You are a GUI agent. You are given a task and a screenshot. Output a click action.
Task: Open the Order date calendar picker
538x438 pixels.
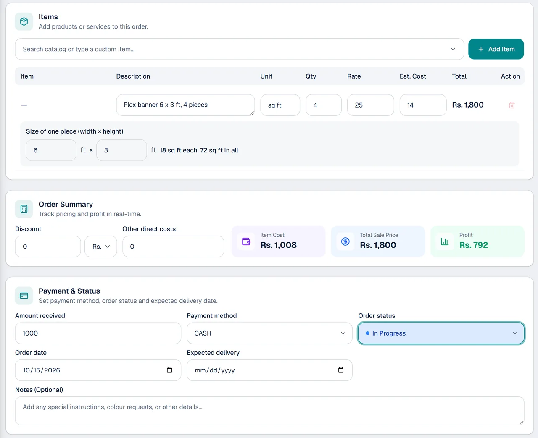169,370
